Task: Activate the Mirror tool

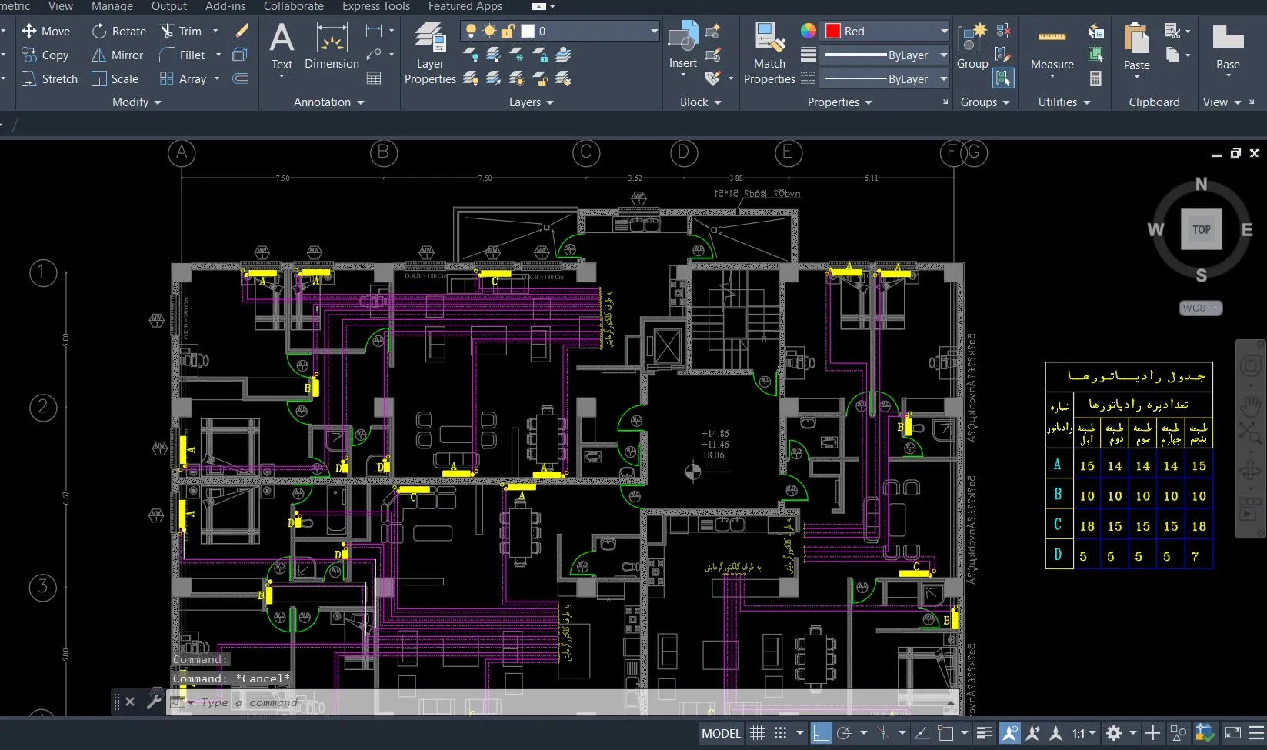Action: click(118, 55)
